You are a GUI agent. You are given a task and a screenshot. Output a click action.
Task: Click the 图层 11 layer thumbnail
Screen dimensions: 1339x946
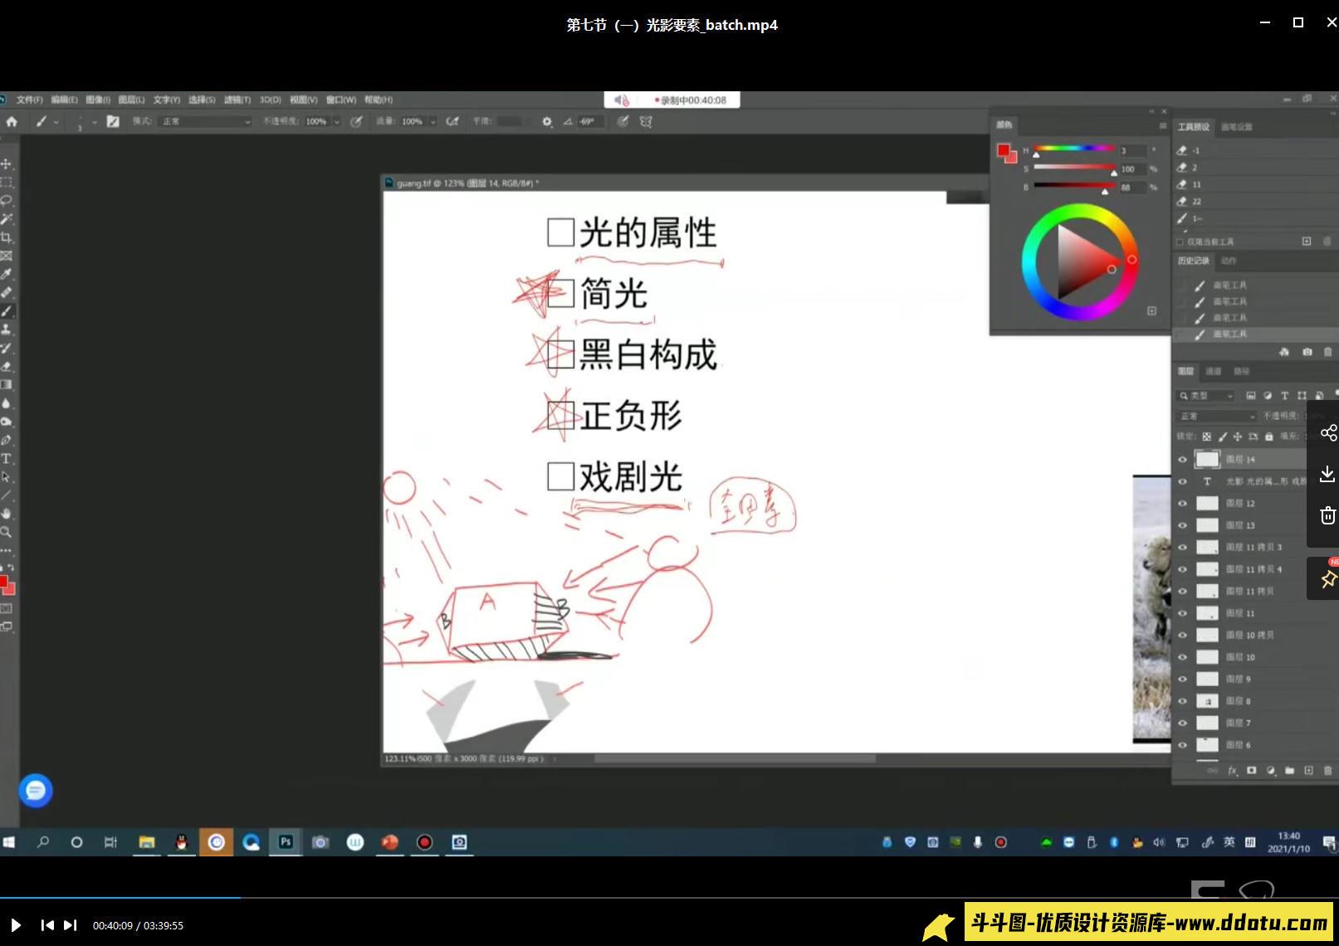click(1207, 612)
